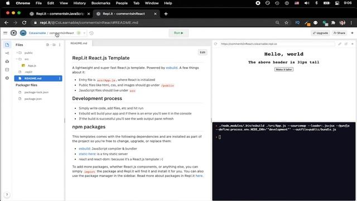
Task: Close the commentsInReact browser tab
Action: pos(155,14)
